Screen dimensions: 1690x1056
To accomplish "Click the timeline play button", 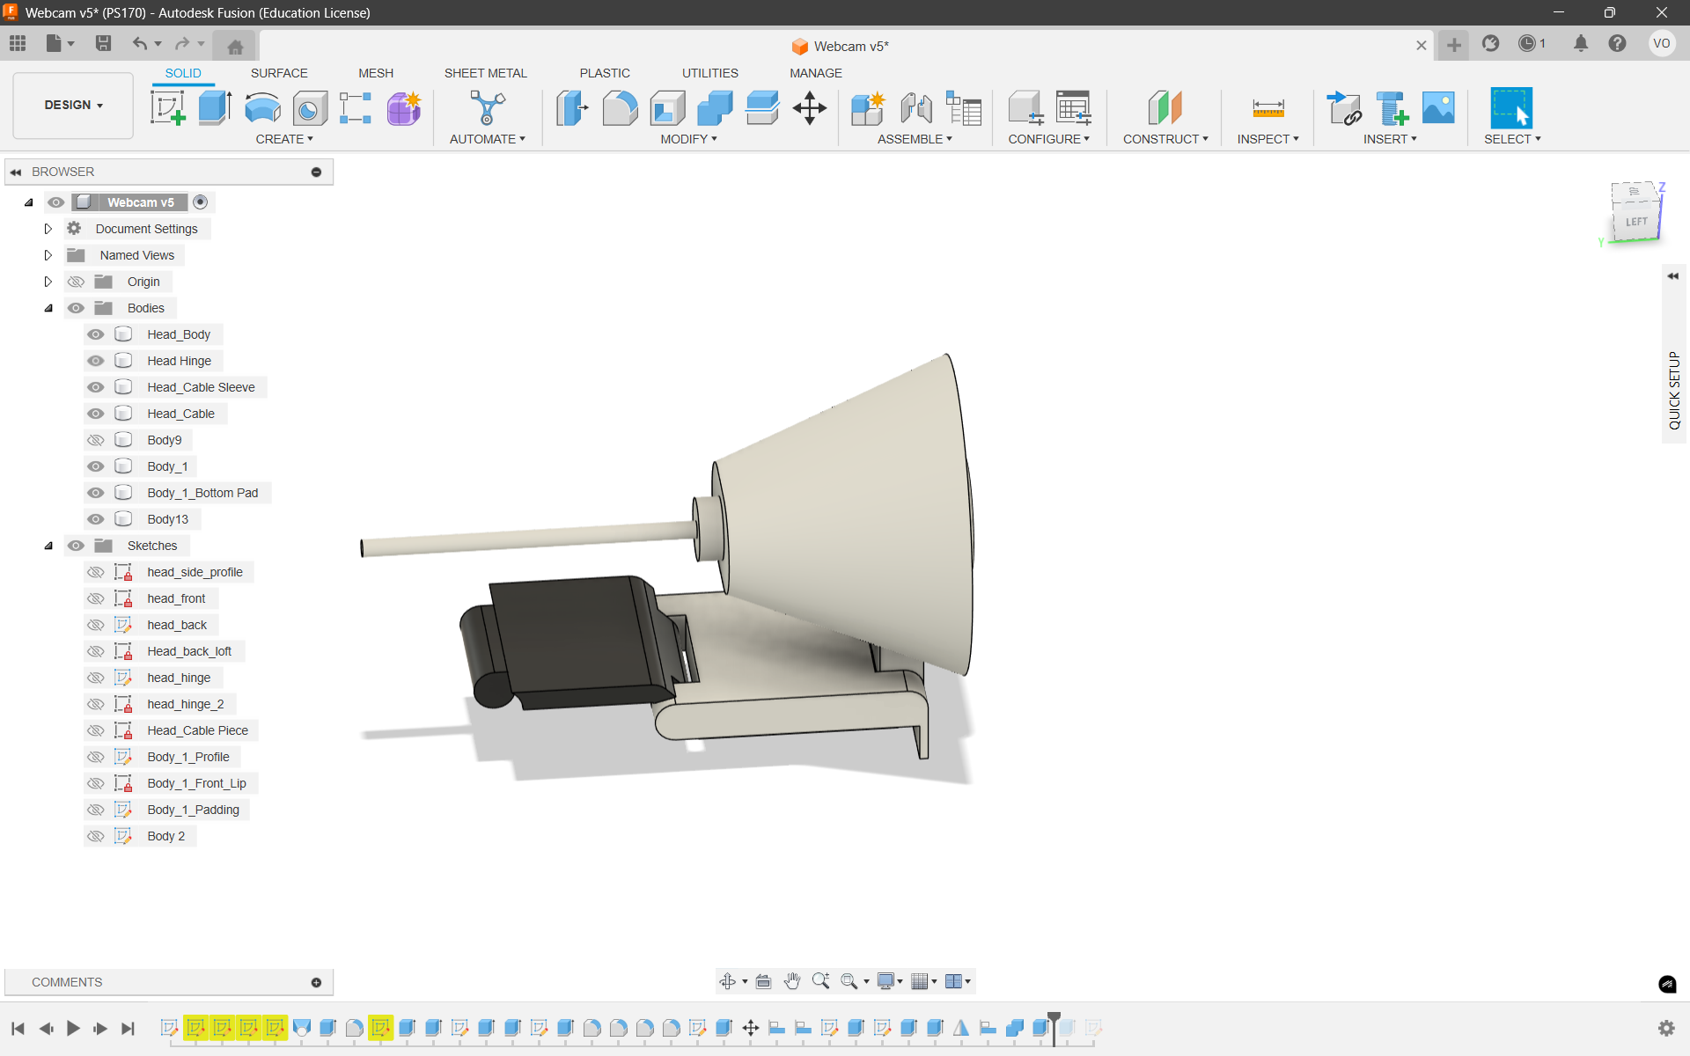I will (73, 1028).
